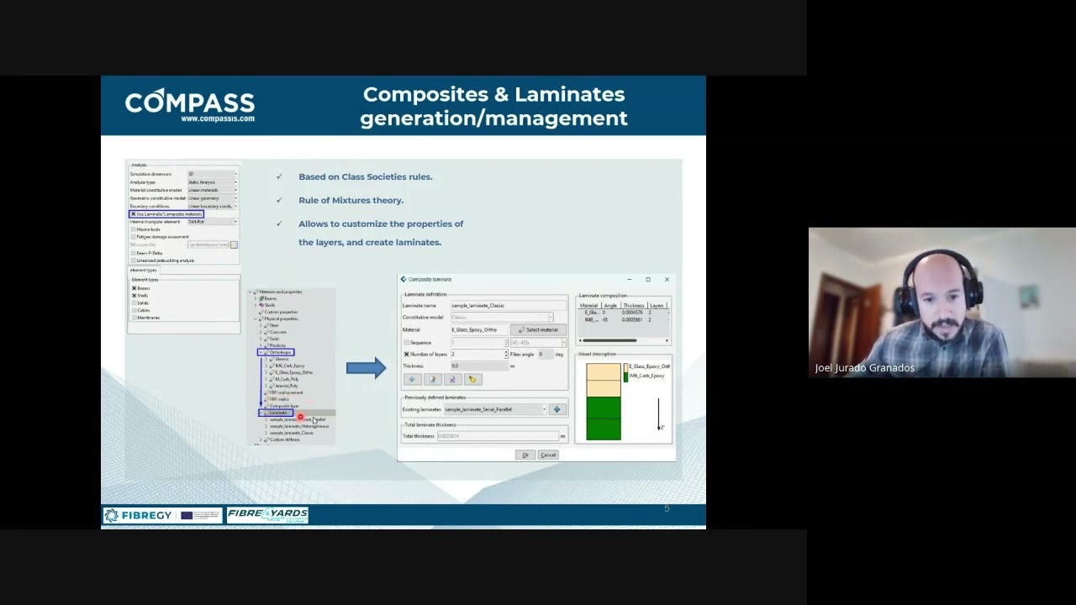This screenshot has width=1076, height=605.
Task: Click the COMPASS logo in slide header
Action: (190, 106)
